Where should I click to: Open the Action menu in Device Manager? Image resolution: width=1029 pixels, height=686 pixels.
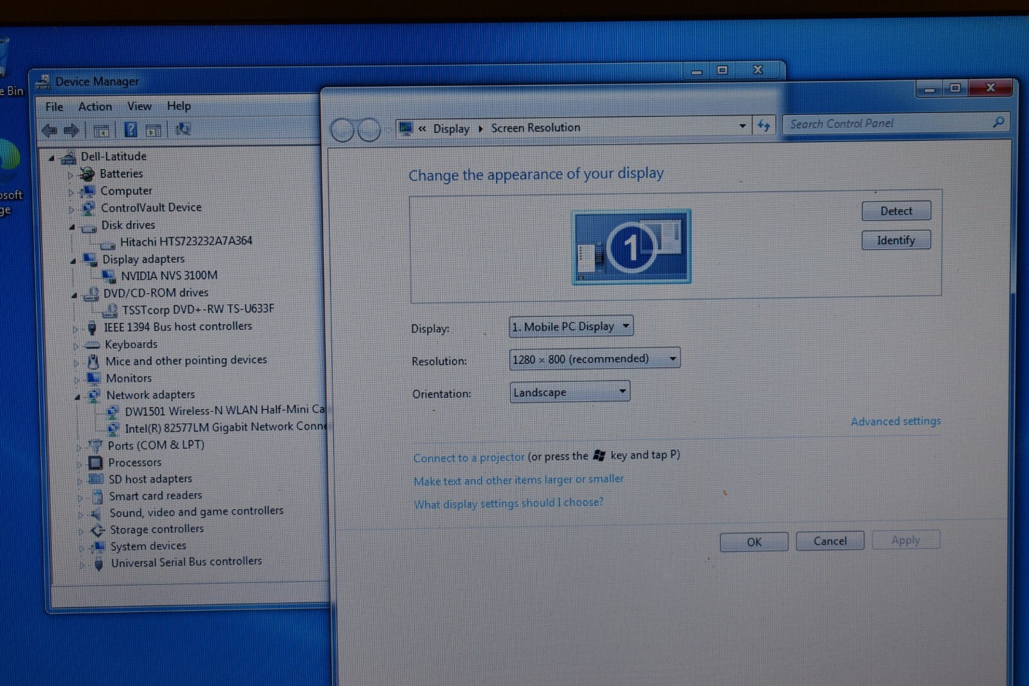(x=95, y=107)
